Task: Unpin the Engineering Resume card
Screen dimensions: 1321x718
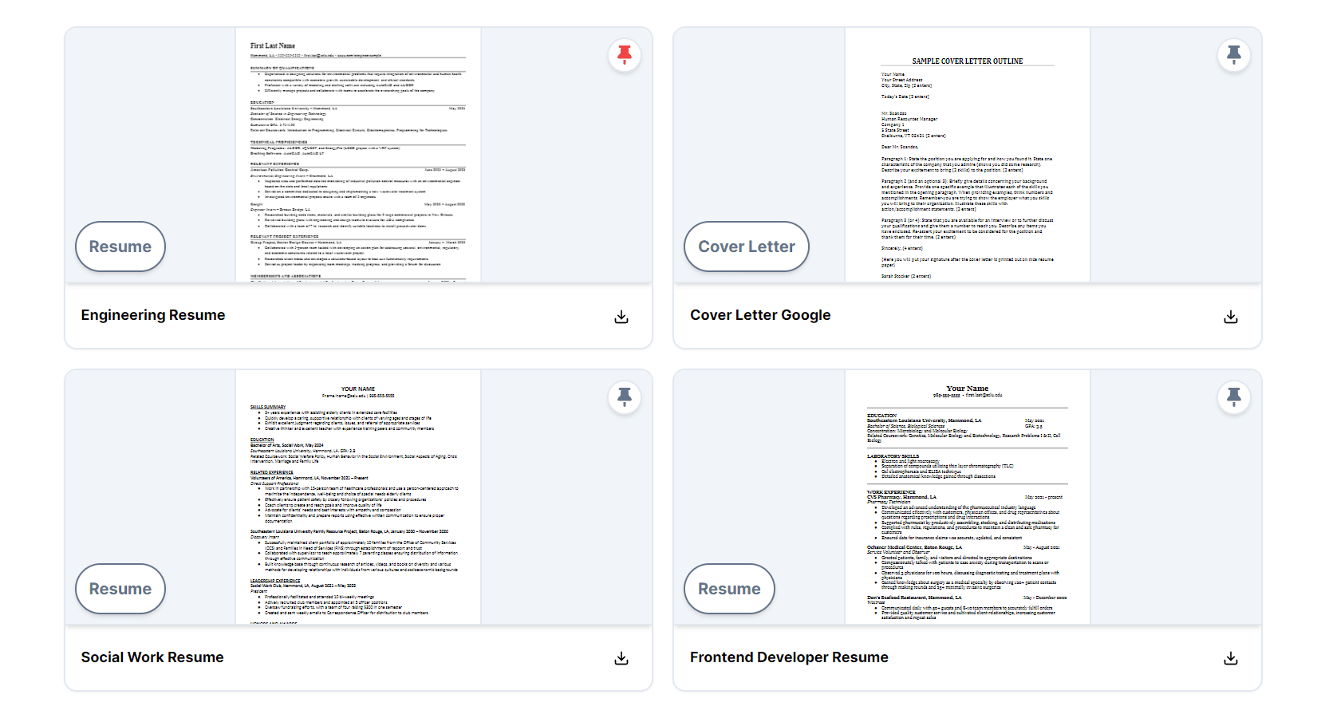Action: [625, 55]
